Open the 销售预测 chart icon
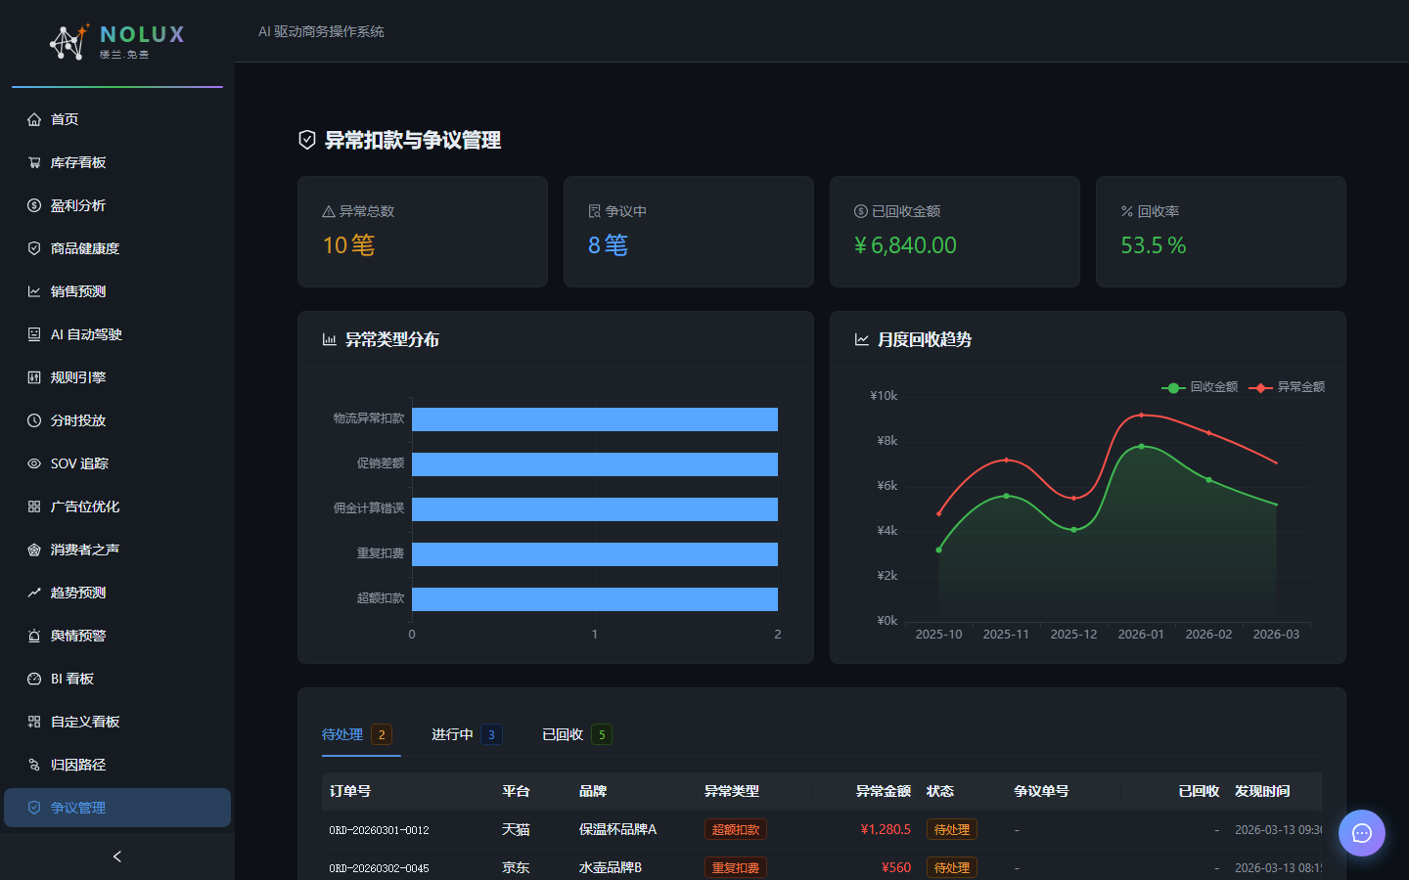Screen dimensions: 1409x880 [x=34, y=291]
